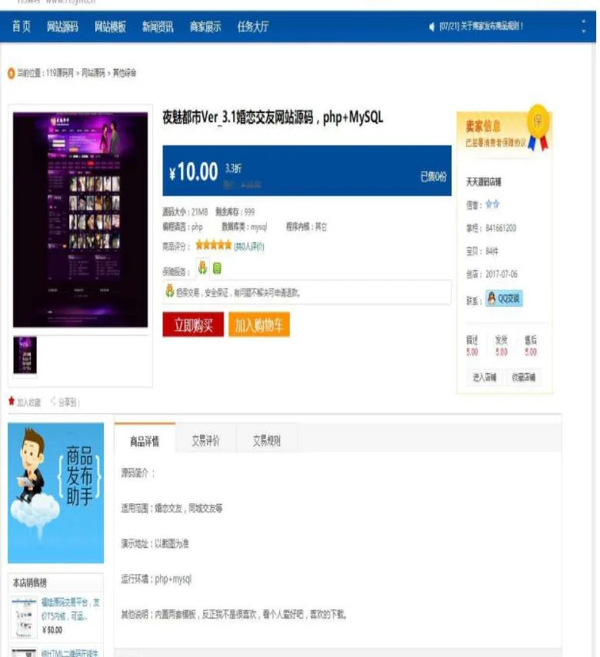Select the small product thumbnail image
Screen dimensions: 600x657
coord(25,355)
